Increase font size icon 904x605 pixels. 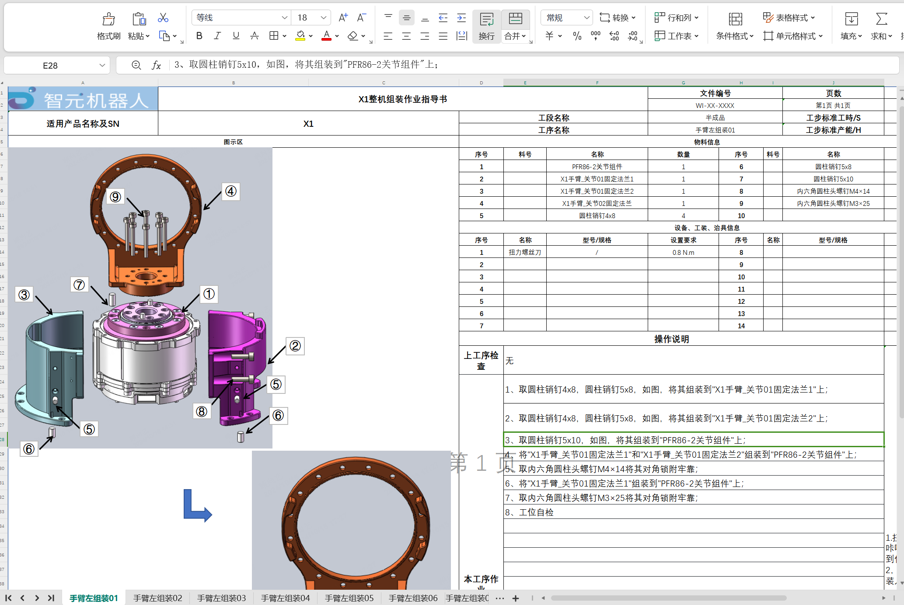coord(343,17)
